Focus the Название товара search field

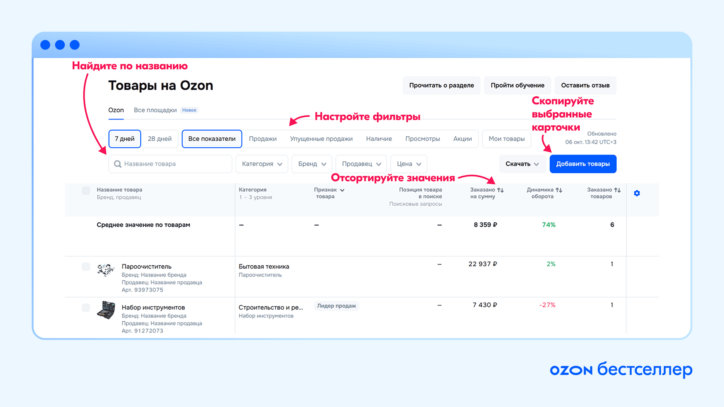170,164
